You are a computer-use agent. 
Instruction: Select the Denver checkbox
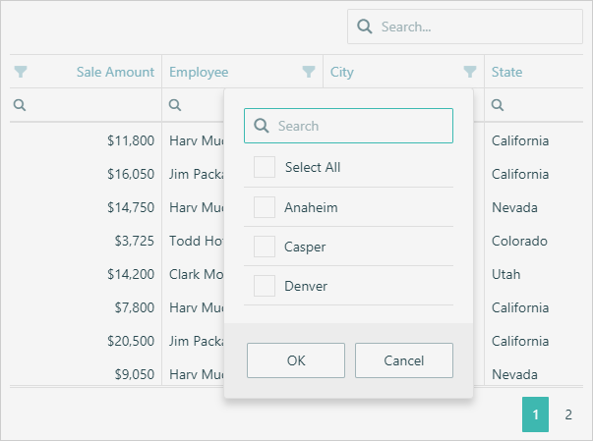265,286
